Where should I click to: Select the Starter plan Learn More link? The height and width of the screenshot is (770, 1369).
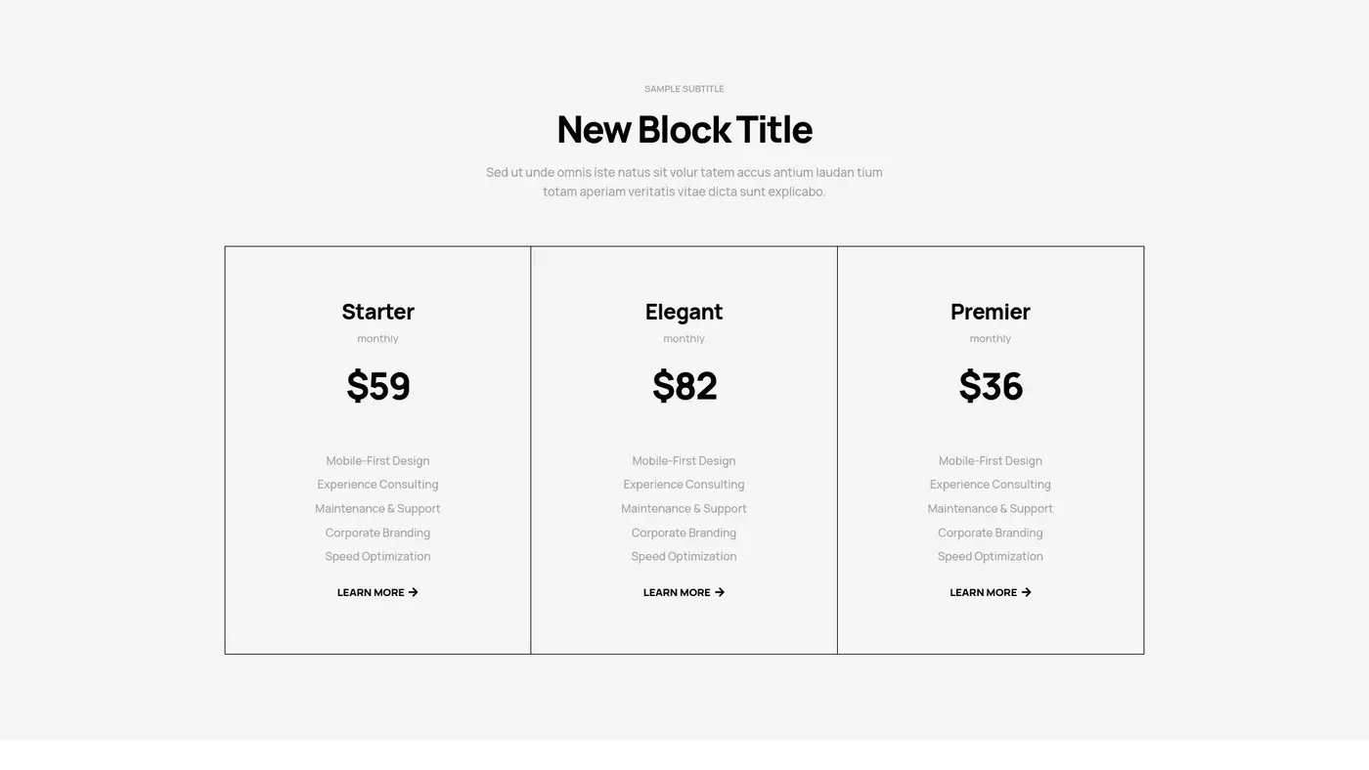pyautogui.click(x=371, y=591)
